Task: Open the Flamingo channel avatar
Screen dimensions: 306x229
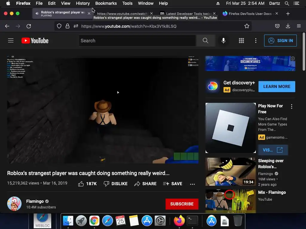Action: 14,204
